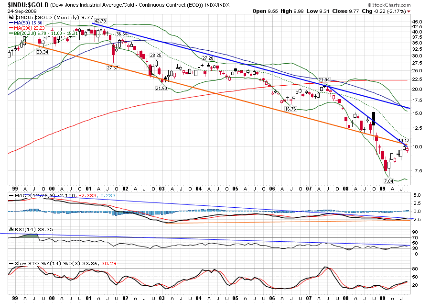This screenshot has width=430, height=303.
Task: Click the 5.0 label on MACD axis
Action: pyautogui.click(x=417, y=195)
